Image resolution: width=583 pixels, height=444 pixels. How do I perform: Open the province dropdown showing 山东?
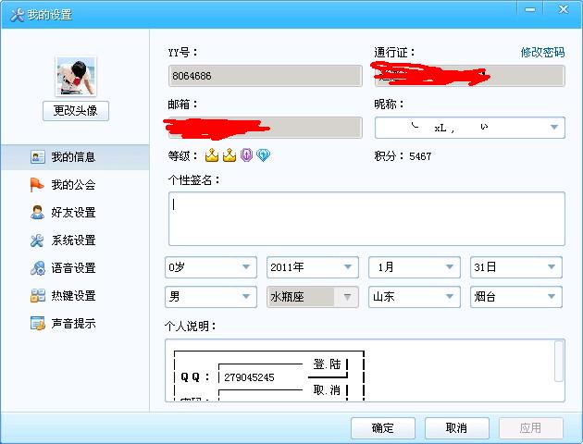coord(415,297)
